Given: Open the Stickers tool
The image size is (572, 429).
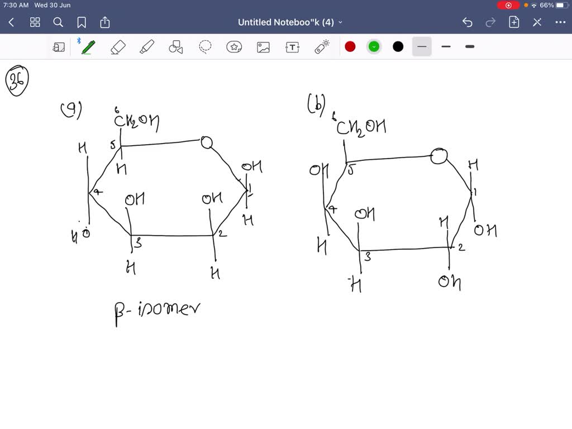Looking at the screenshot, I should pos(234,47).
